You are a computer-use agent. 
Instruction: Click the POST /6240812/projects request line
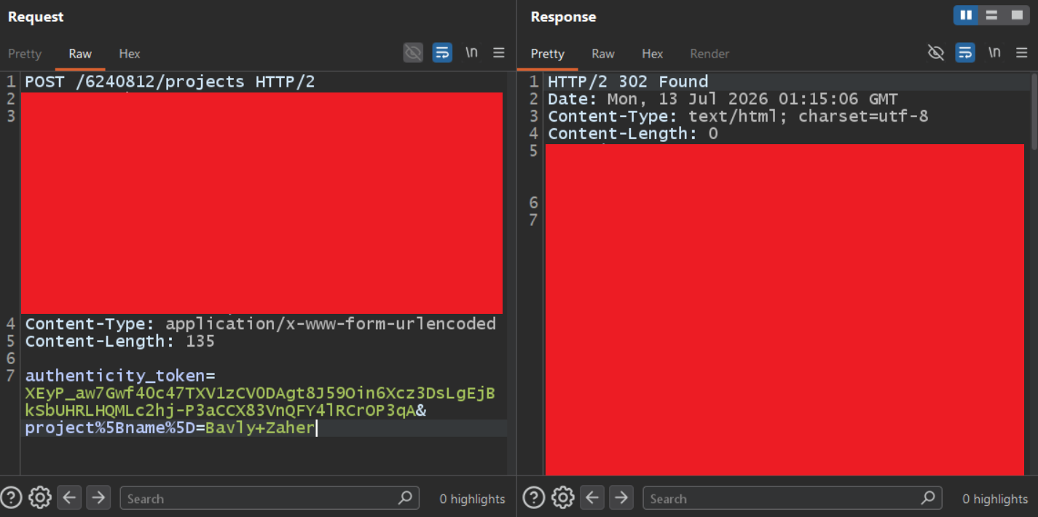pos(170,82)
